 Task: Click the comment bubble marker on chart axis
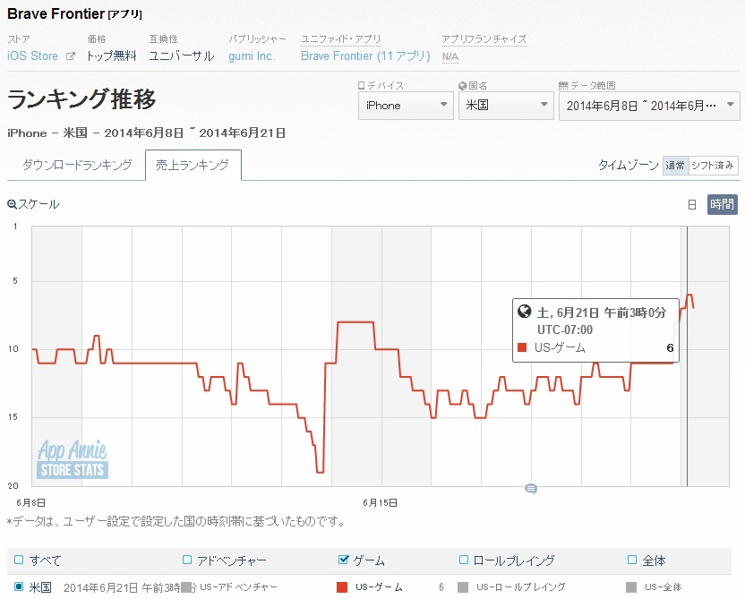click(531, 488)
